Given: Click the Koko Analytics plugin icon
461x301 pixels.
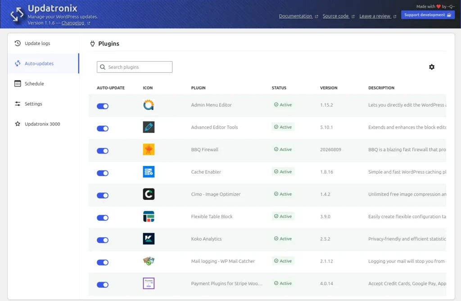Looking at the screenshot, I should (149, 239).
